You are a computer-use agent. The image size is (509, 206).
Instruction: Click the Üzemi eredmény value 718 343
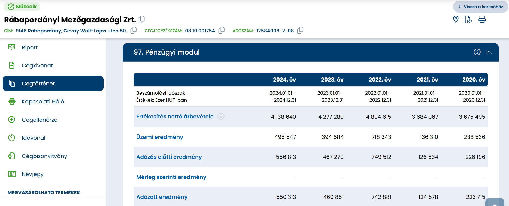click(x=381, y=137)
